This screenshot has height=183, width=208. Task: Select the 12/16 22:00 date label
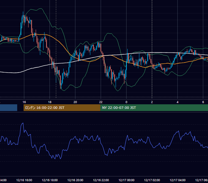pos(101,180)
